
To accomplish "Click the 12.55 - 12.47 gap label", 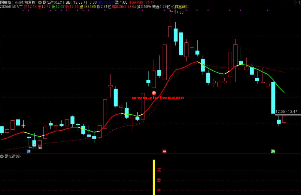I will pos(286,112).
